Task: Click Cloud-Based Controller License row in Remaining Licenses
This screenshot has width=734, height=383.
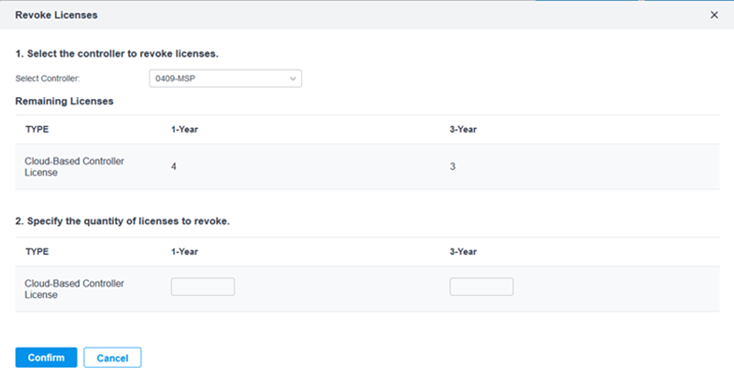Action: [x=367, y=166]
